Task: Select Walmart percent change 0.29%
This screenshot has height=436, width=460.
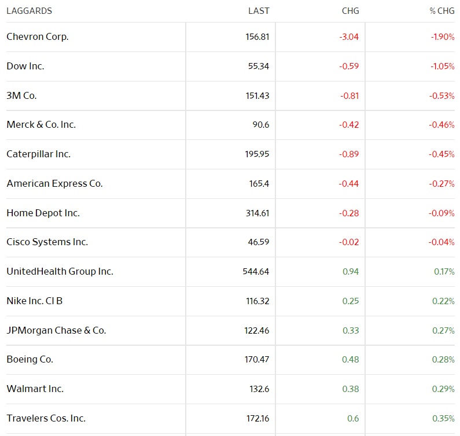Action: click(x=443, y=389)
